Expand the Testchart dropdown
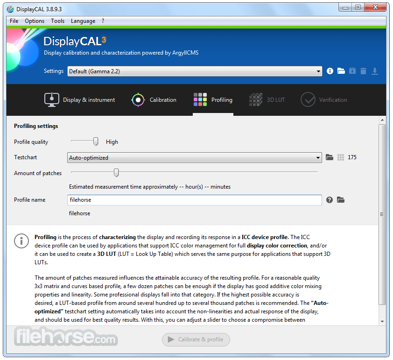Screen dimensions: 393x360 click(x=195, y=158)
